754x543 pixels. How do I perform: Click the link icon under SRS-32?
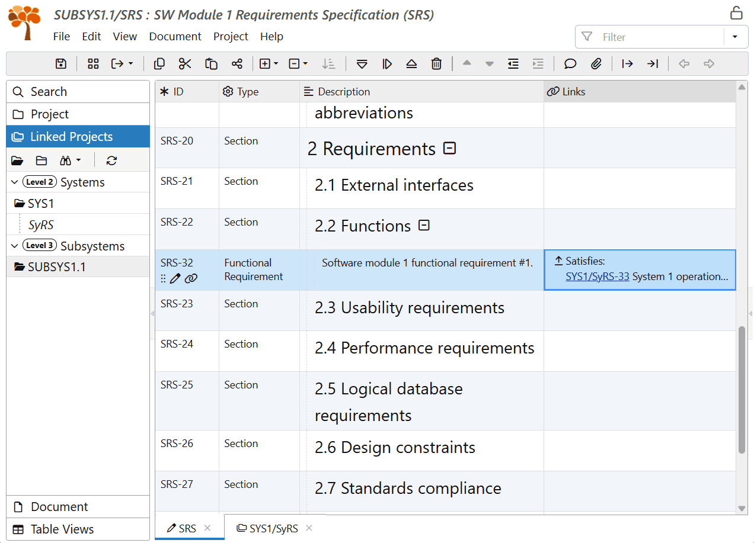click(190, 278)
